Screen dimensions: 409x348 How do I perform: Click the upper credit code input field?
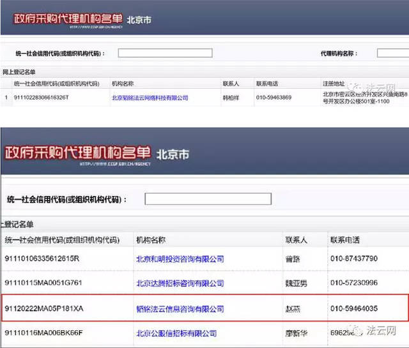[165, 53]
